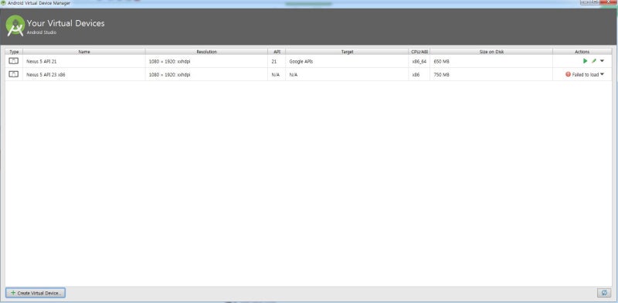Sort by the Resolution column header

(206, 52)
